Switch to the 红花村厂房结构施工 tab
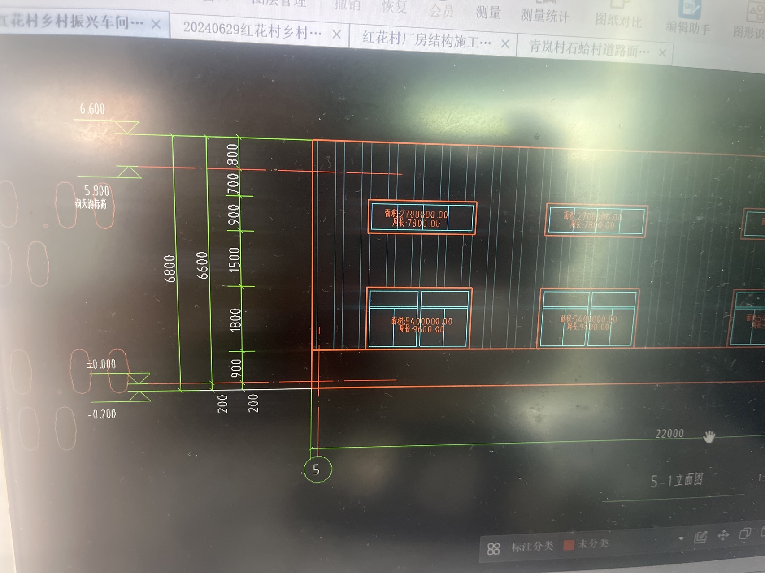 click(x=426, y=40)
